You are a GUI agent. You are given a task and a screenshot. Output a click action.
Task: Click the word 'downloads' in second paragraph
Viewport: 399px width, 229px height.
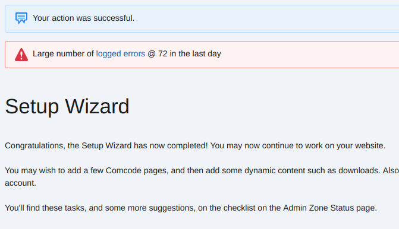coord(359,171)
